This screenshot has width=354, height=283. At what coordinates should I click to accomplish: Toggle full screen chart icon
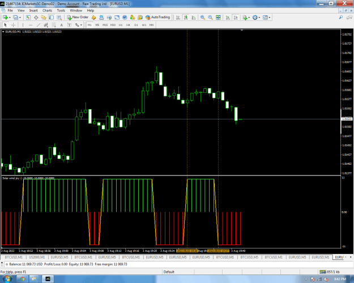(x=117, y=18)
